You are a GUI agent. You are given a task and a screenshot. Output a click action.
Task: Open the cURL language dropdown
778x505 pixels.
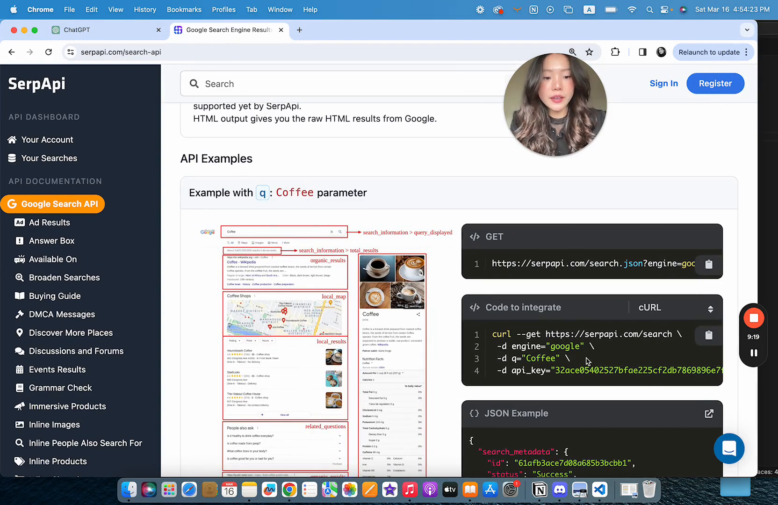point(675,308)
